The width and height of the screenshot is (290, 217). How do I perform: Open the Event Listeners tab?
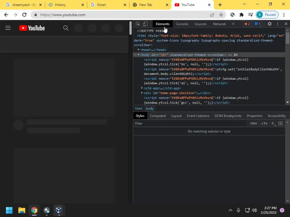click(198, 116)
